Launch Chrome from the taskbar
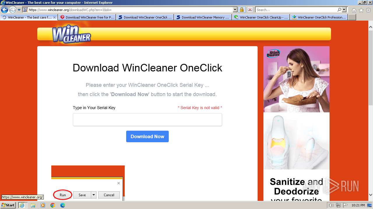The image size is (373, 209). (53, 205)
